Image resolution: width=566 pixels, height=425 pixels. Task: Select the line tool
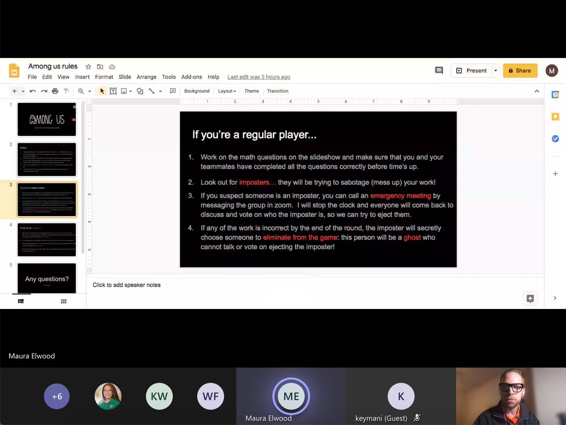(x=152, y=91)
